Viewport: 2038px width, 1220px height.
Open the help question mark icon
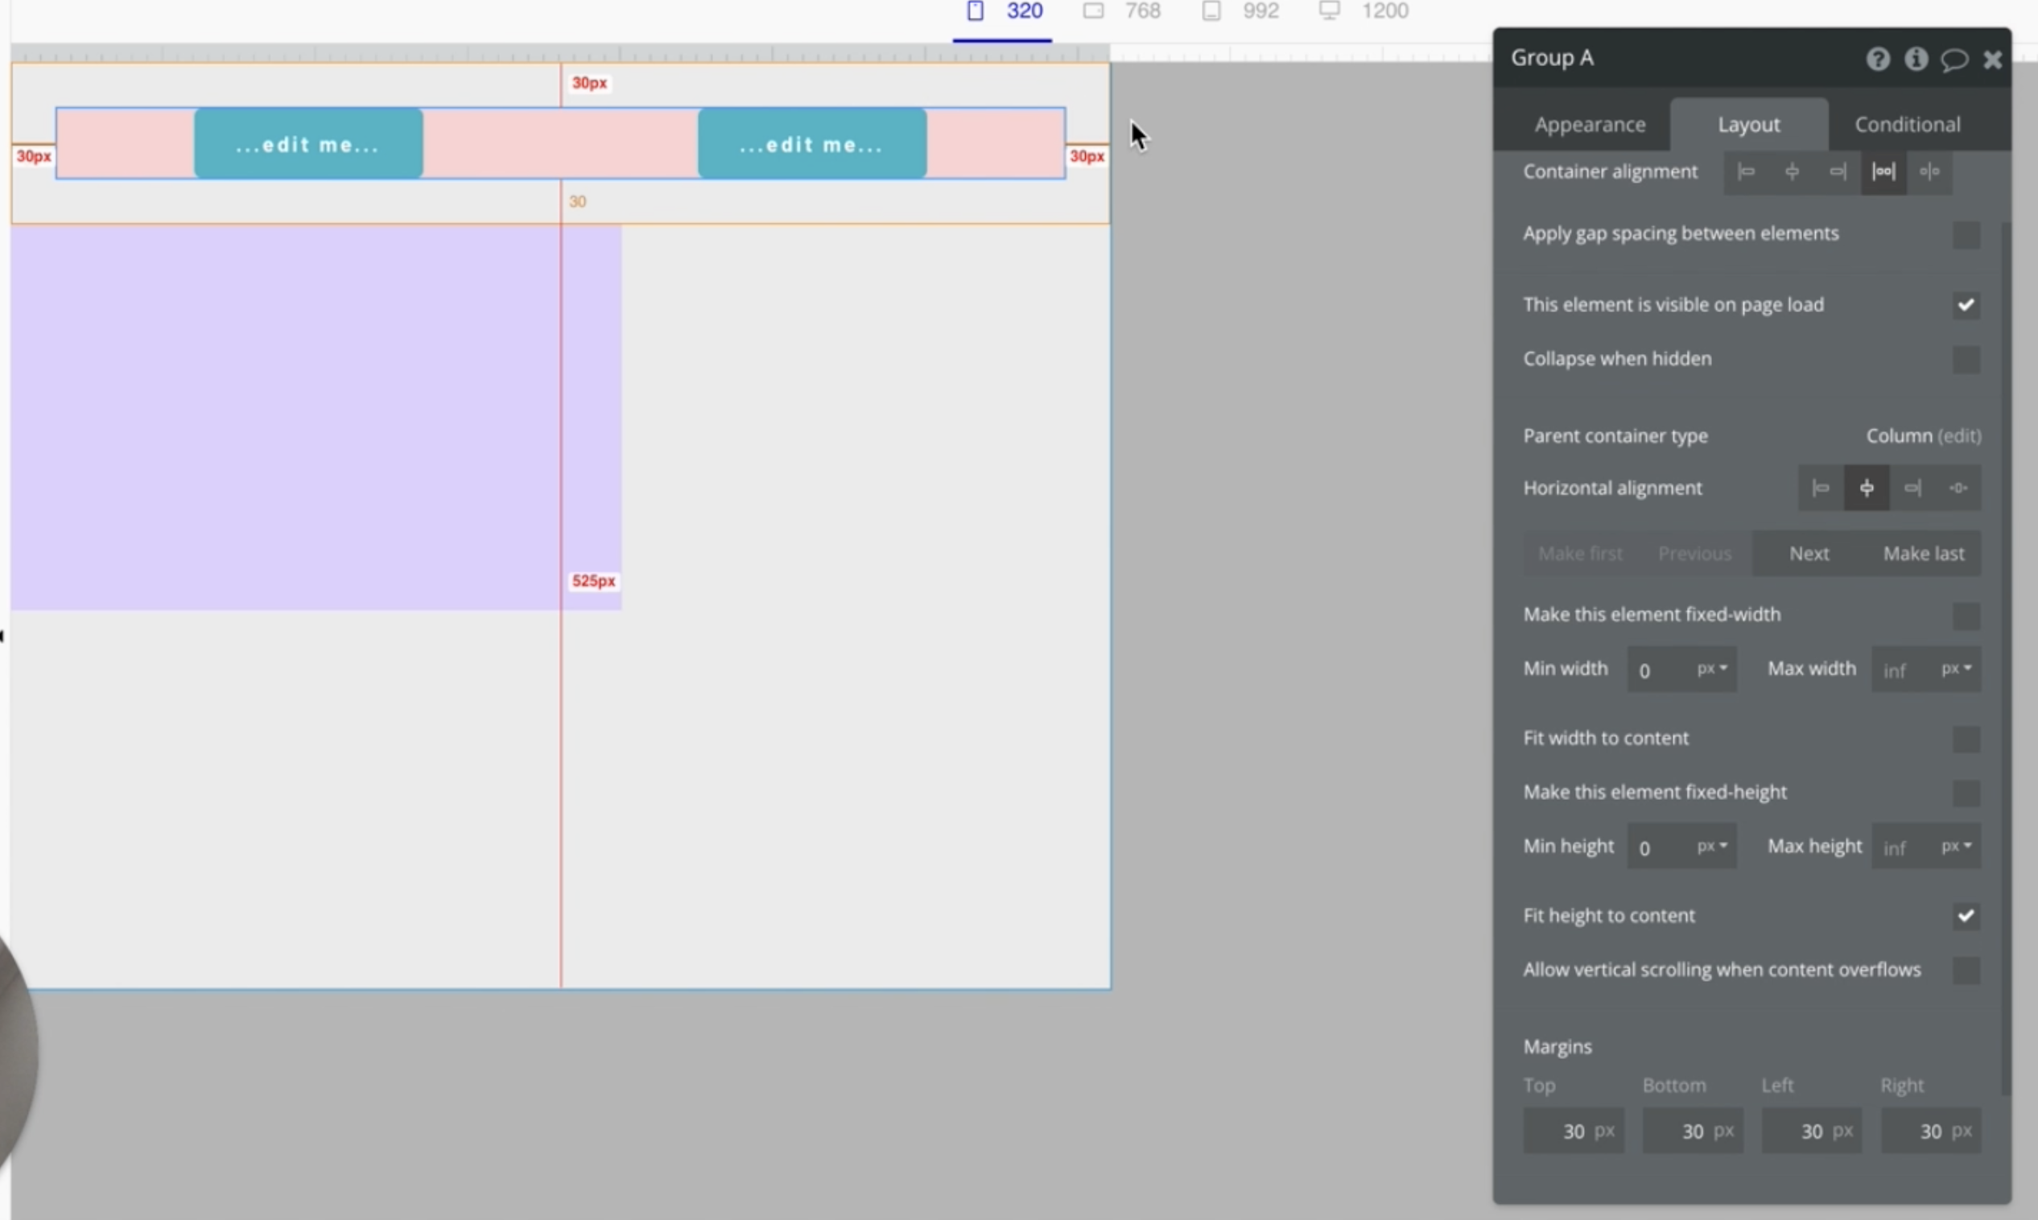1877,60
